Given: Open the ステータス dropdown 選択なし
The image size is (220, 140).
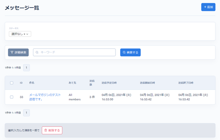Looking at the screenshot, I should click(20, 34).
